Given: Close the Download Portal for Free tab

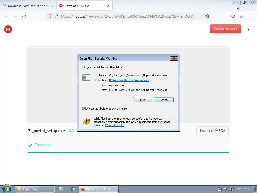Looking at the screenshot, I should [x=52, y=6].
